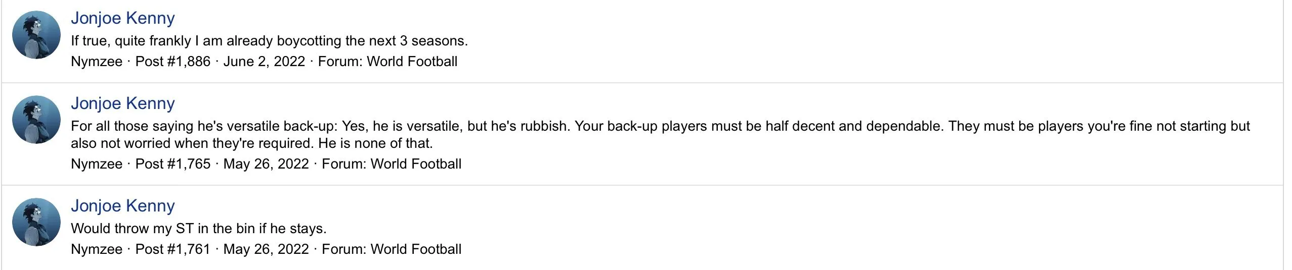Open Jonjoe Kenny thread title above boycotting post
The height and width of the screenshot is (270, 1292).
click(x=123, y=18)
